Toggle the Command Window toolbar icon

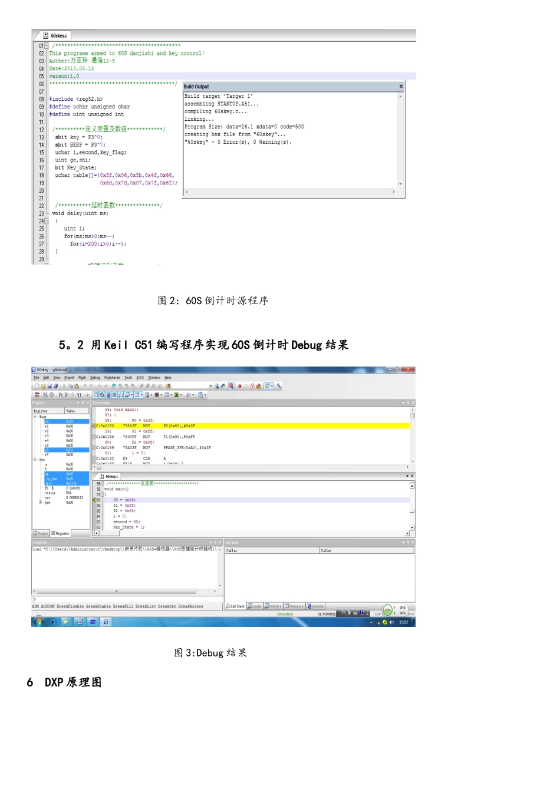click(x=95, y=395)
